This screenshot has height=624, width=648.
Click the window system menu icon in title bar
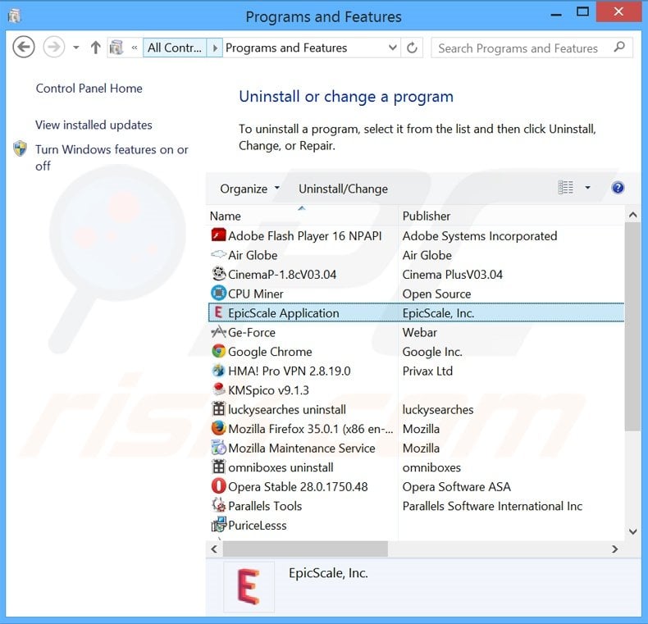tap(15, 16)
